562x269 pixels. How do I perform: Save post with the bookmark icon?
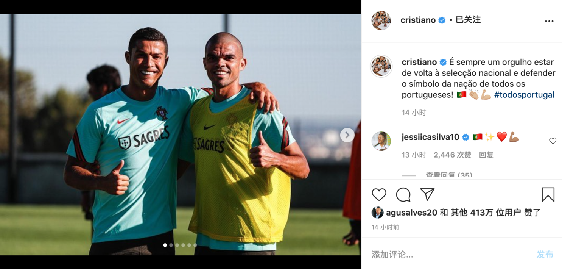click(x=548, y=195)
